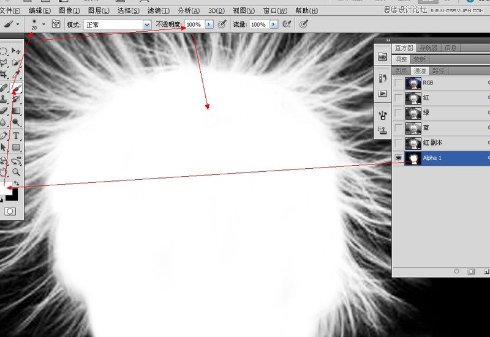Image resolution: width=490 pixels, height=337 pixels.
Task: Select the Rectangle shape tool
Action: [x=17, y=147]
